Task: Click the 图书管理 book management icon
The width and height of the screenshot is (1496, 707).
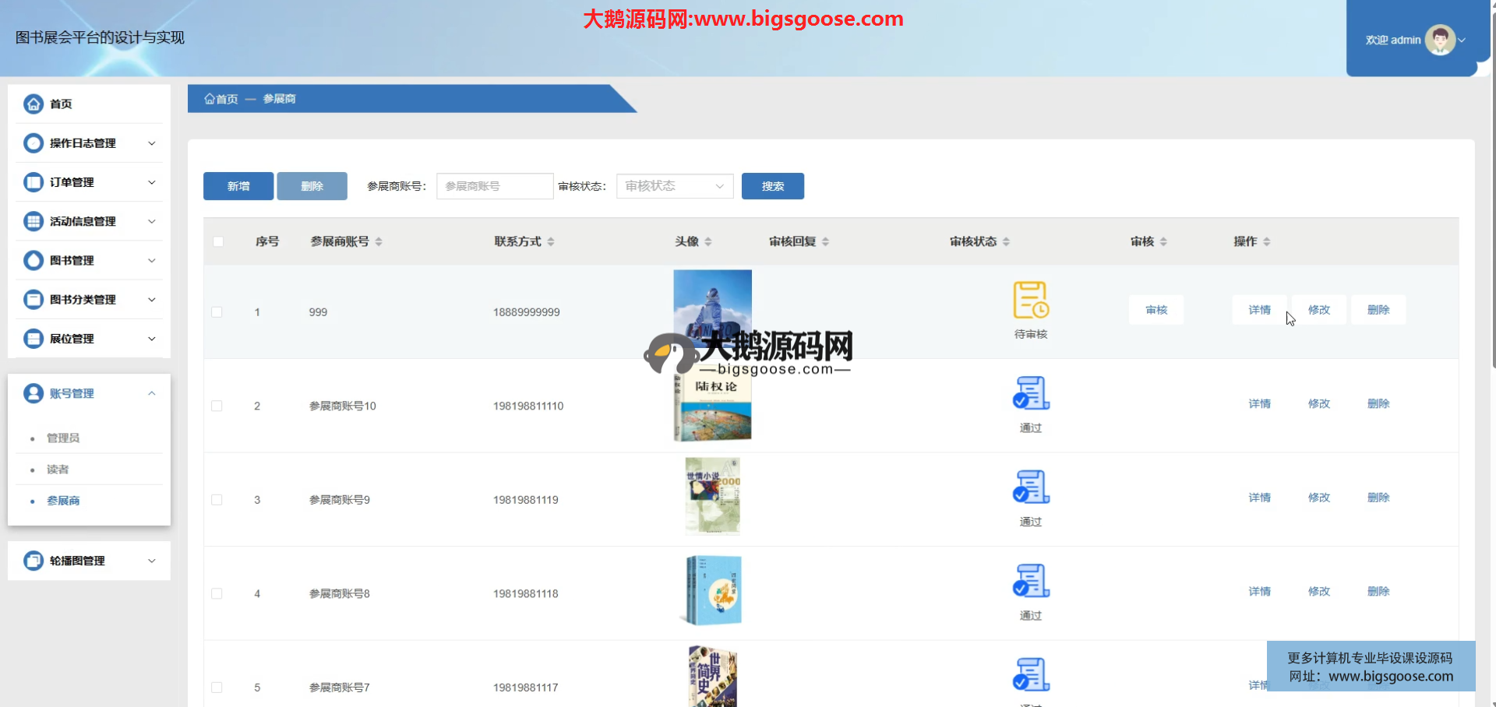Action: [x=34, y=260]
